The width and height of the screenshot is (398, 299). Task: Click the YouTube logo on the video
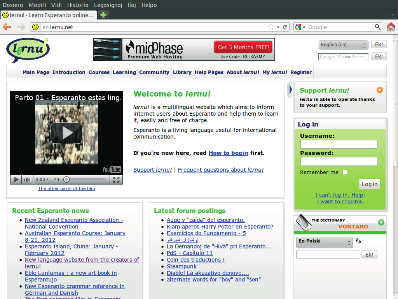point(112,169)
